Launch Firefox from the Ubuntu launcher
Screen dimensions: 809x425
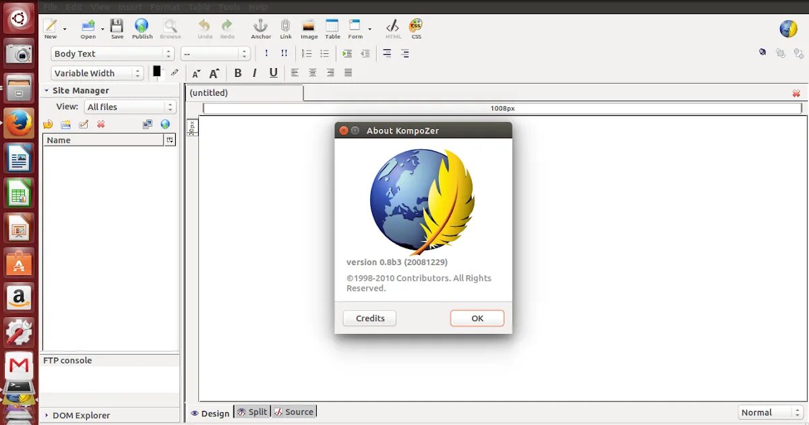pyautogui.click(x=19, y=123)
